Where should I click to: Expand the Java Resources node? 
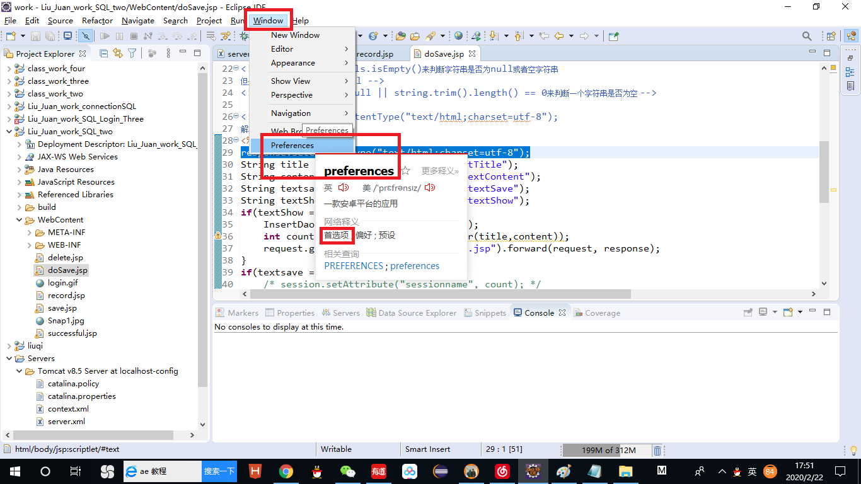coord(19,170)
